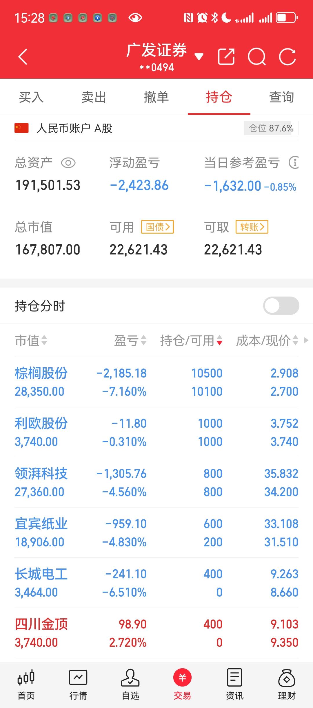313x708 pixels.
Task: Open the share/export icon in header
Action: point(226,57)
